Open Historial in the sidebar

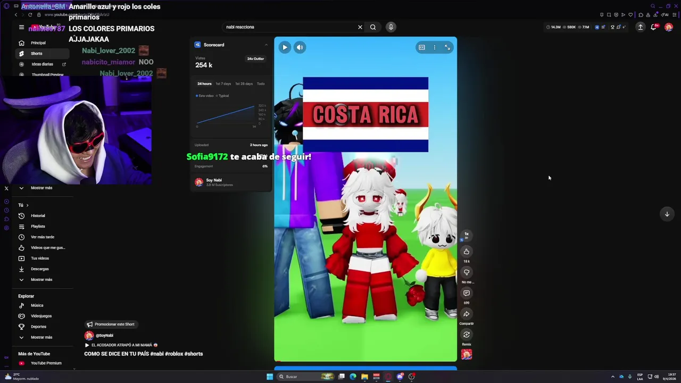[43, 215]
